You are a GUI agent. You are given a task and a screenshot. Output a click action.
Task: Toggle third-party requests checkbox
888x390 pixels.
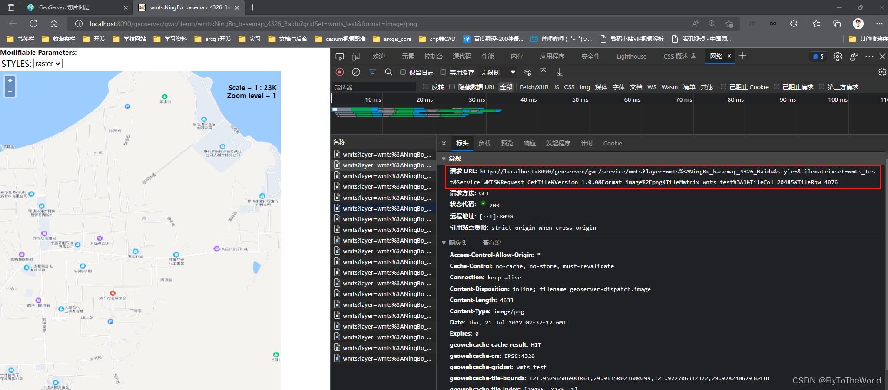coord(821,86)
